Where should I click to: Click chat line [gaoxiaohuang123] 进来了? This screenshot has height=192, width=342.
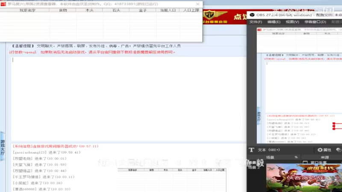47,152
